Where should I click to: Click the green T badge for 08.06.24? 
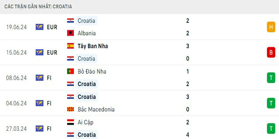coord(271,78)
